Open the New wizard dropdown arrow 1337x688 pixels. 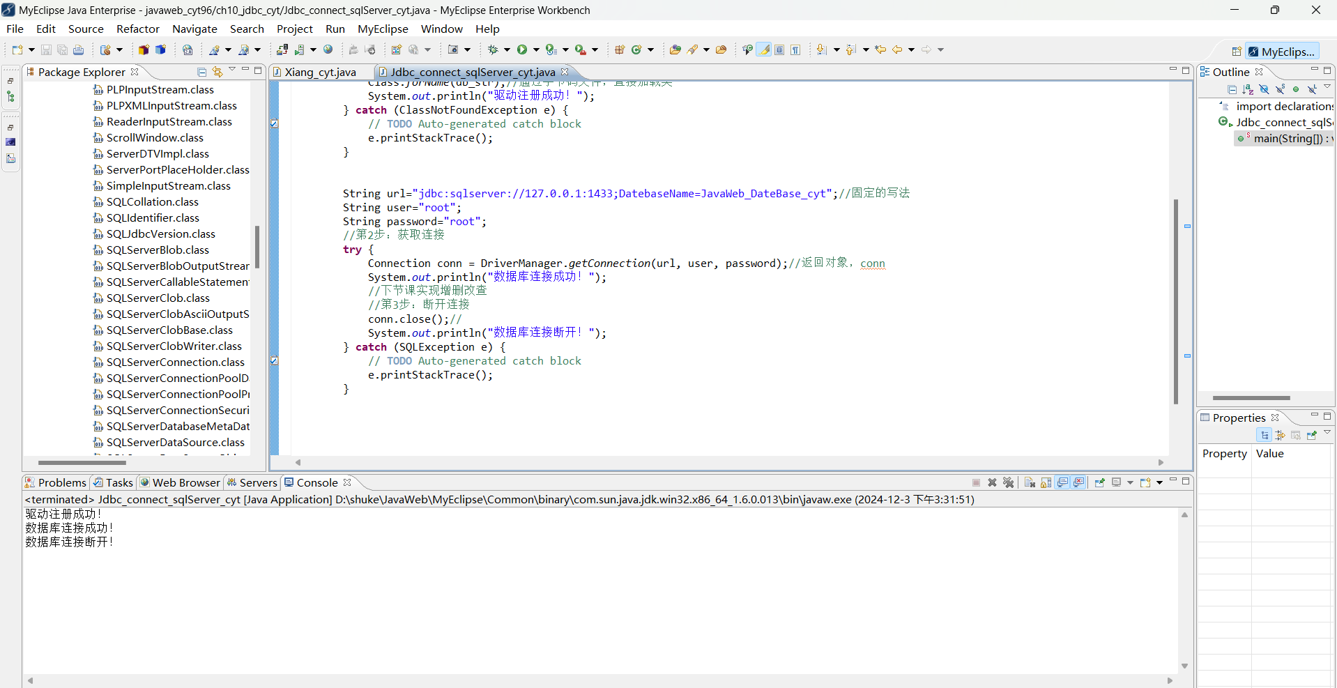pyautogui.click(x=31, y=50)
